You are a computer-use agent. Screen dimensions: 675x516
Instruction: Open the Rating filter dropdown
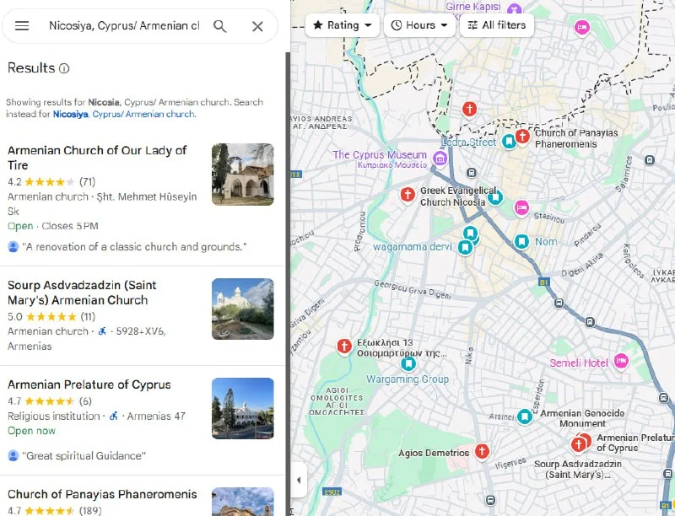[343, 25]
